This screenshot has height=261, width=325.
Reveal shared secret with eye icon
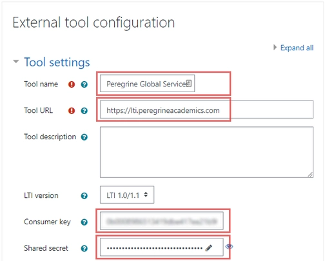(x=229, y=246)
